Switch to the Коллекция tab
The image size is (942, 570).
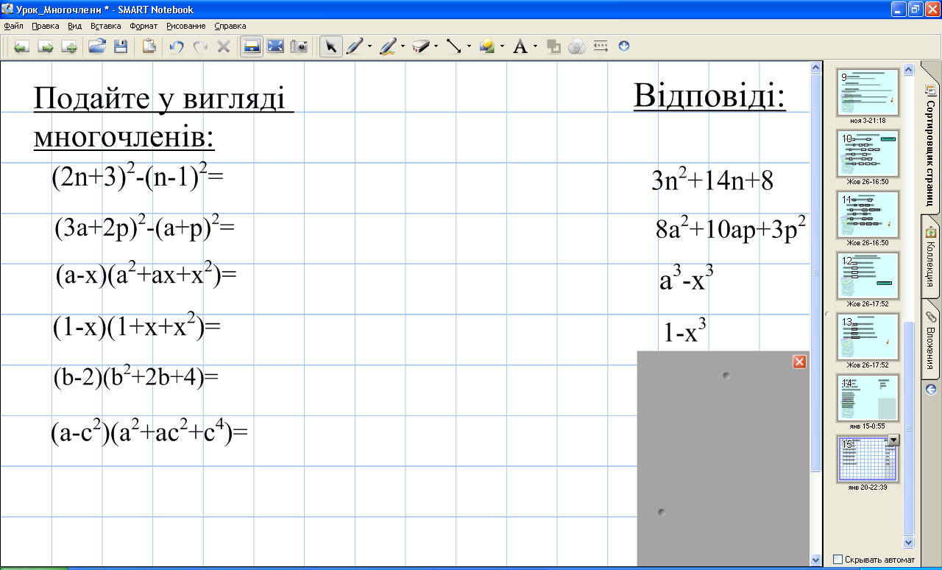(931, 259)
